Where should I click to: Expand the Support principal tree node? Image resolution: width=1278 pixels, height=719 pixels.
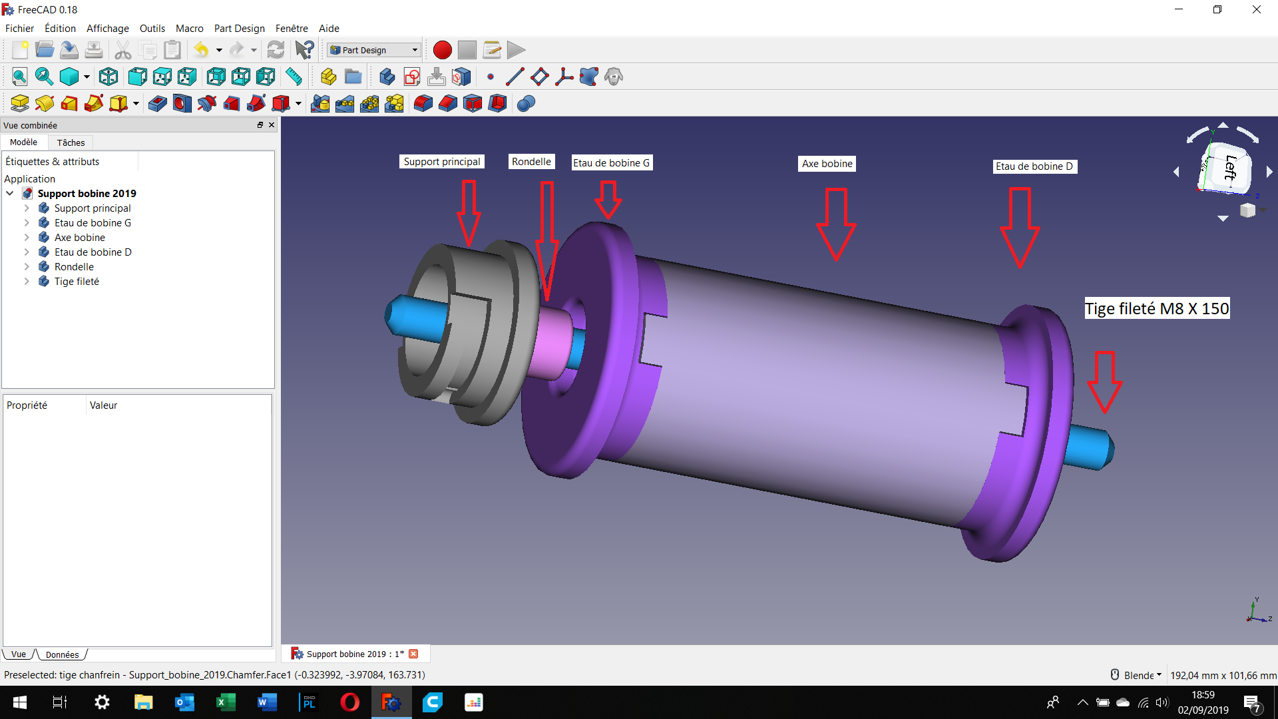27,208
